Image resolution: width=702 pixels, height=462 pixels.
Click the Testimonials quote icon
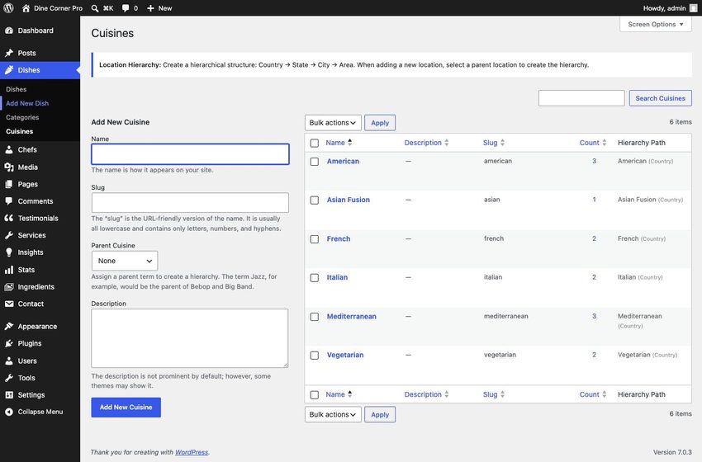(9, 218)
